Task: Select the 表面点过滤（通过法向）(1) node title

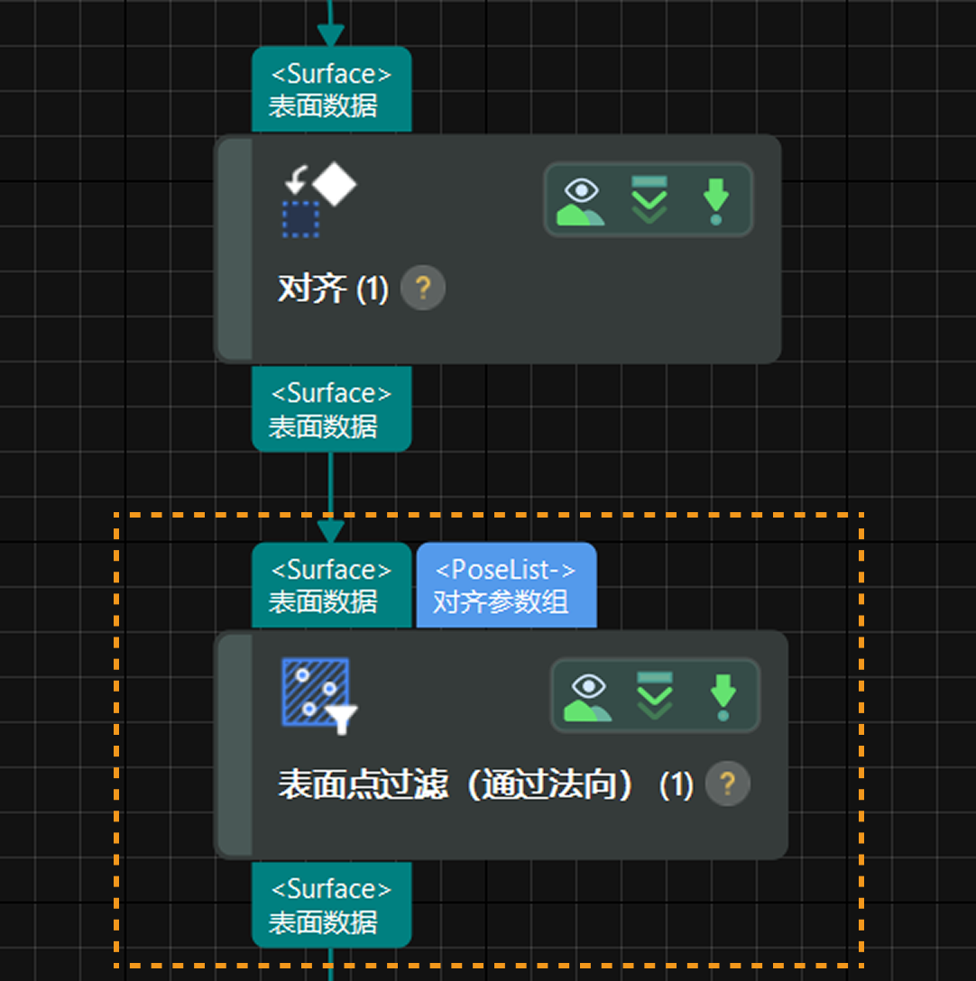Action: (x=486, y=784)
